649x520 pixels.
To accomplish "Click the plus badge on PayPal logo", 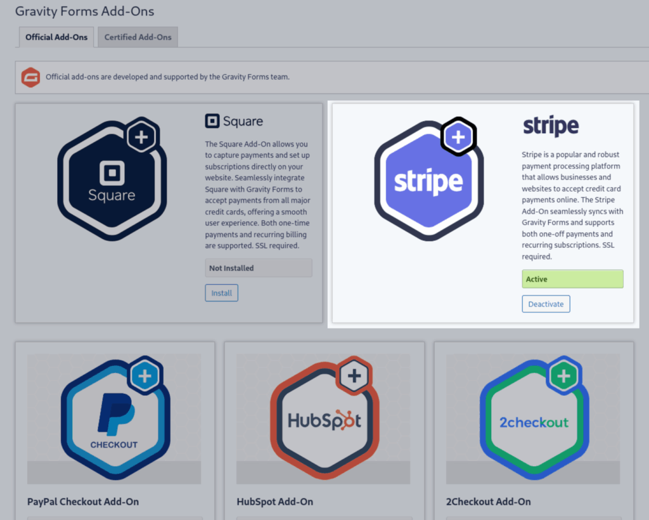I will point(145,376).
